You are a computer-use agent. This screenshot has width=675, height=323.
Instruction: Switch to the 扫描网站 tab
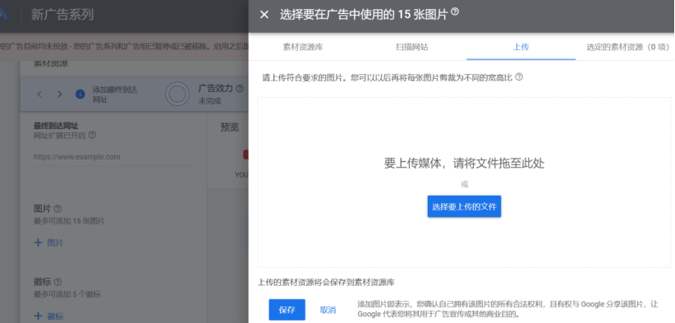(x=412, y=47)
